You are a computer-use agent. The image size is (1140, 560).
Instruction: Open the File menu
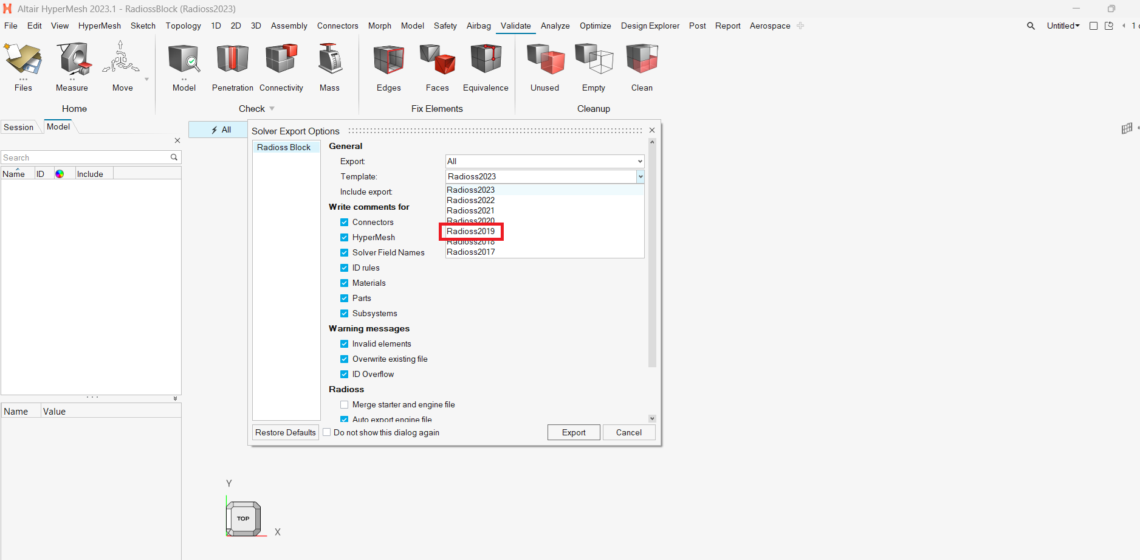(11, 26)
